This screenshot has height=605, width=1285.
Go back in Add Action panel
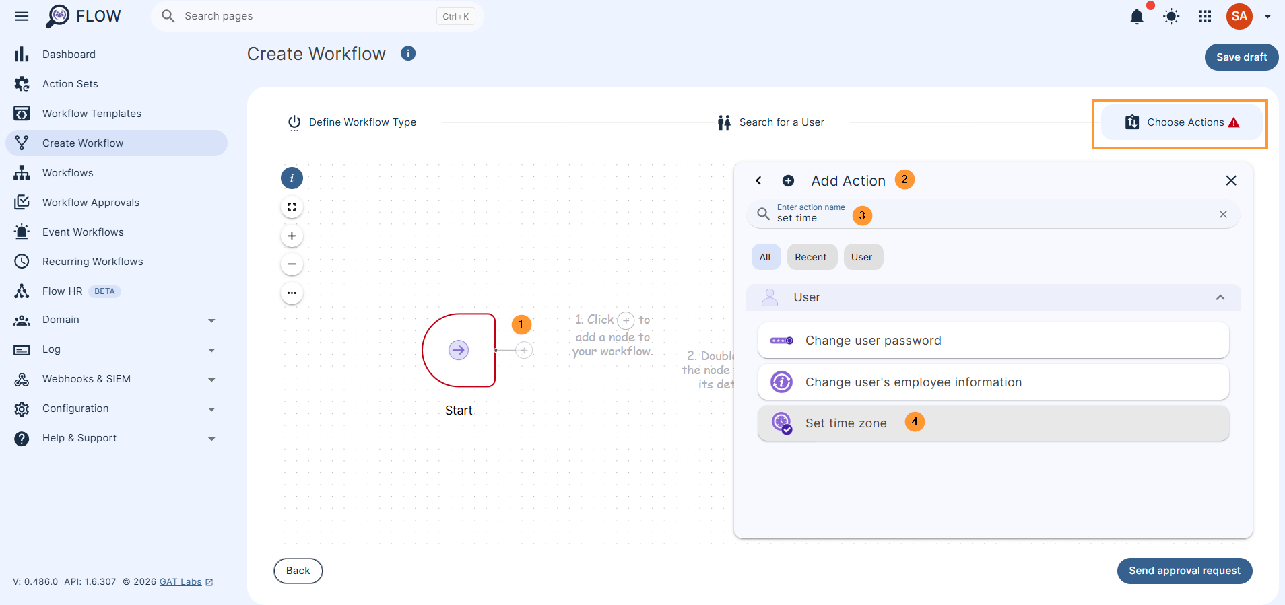(759, 180)
